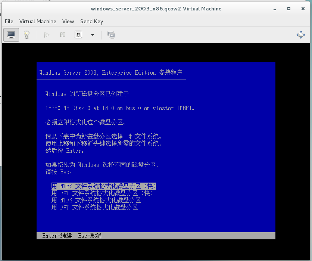Pause the virtual machine
312x261 pixels.
(x=63, y=35)
